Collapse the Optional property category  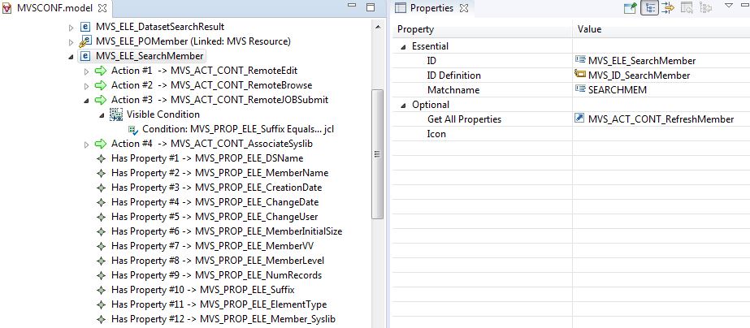[403, 106]
